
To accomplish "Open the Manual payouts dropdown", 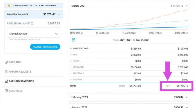I will [x=34, y=34].
